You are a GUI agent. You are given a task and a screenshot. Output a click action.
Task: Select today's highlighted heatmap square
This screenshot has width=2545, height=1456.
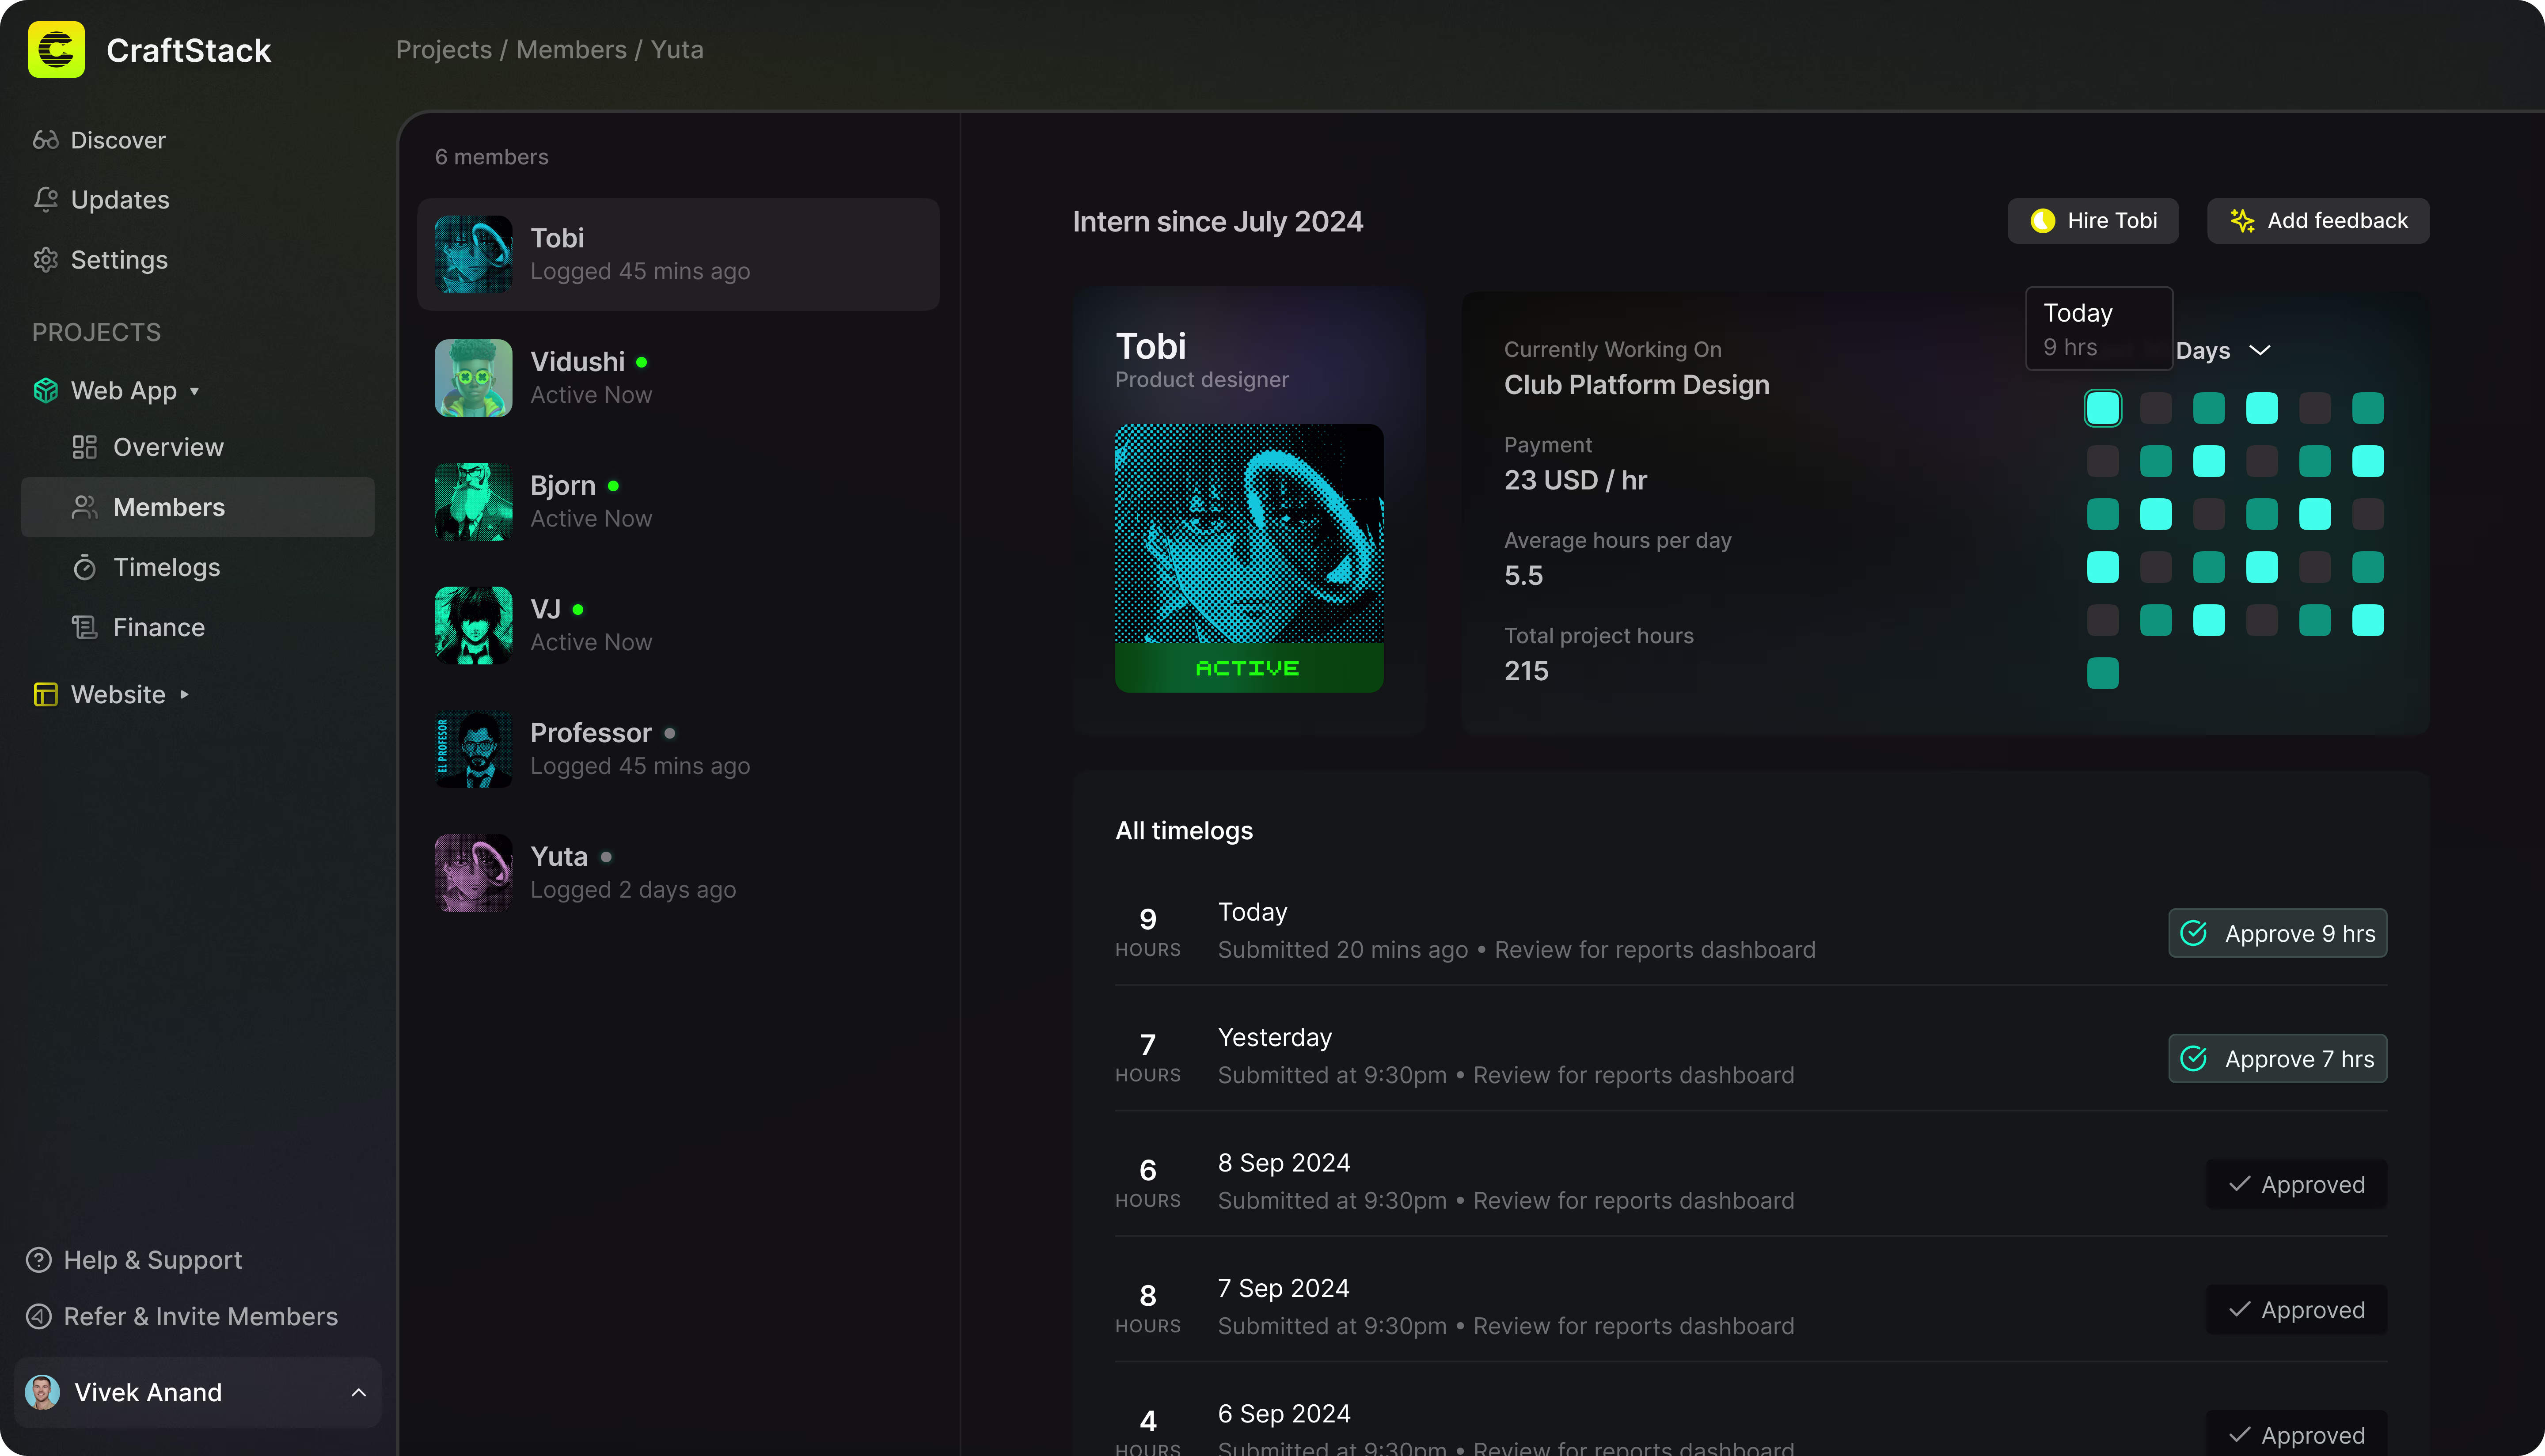pos(2103,408)
